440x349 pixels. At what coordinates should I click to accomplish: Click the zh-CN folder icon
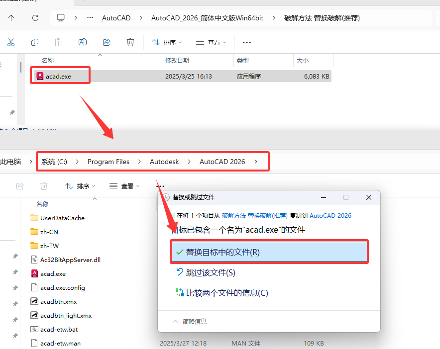(34, 232)
